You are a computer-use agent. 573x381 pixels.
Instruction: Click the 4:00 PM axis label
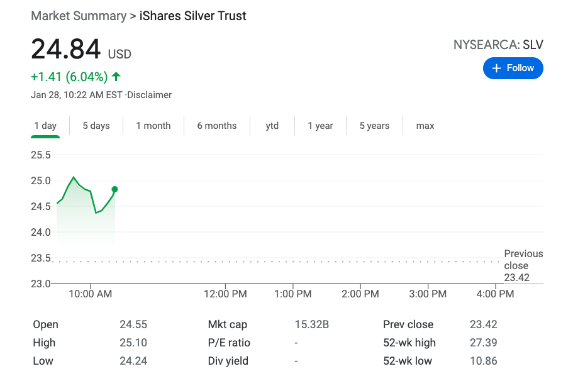pyautogui.click(x=495, y=294)
